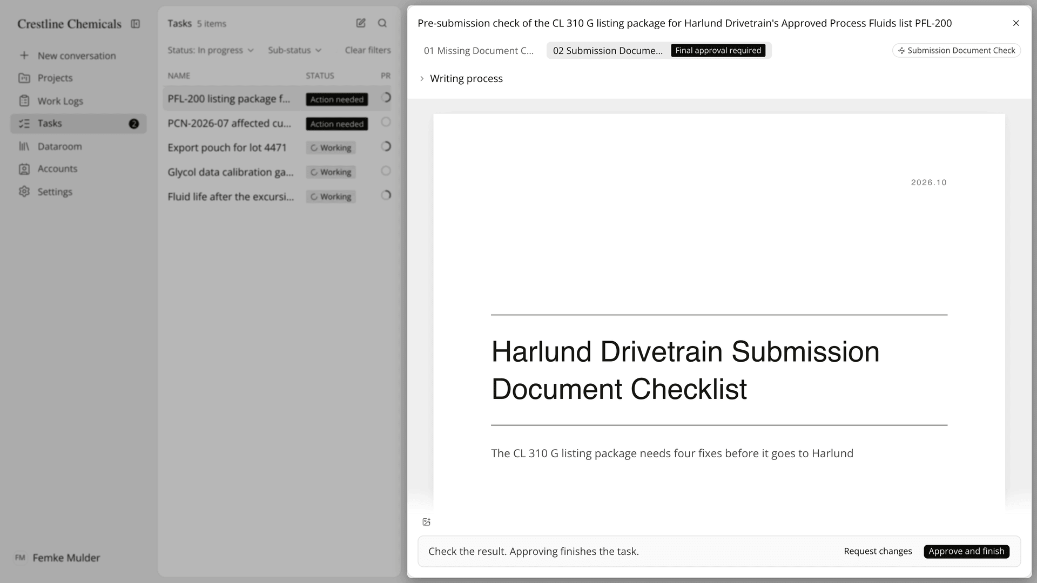
Task: Select the Tasks list icon in sidebar
Action: click(x=24, y=124)
